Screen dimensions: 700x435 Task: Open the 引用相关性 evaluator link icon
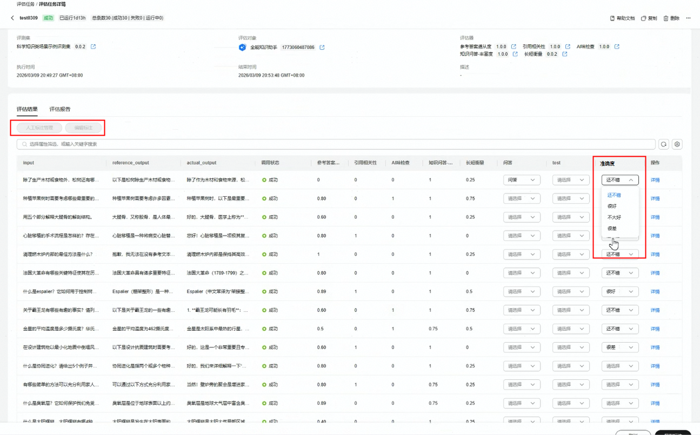click(568, 47)
